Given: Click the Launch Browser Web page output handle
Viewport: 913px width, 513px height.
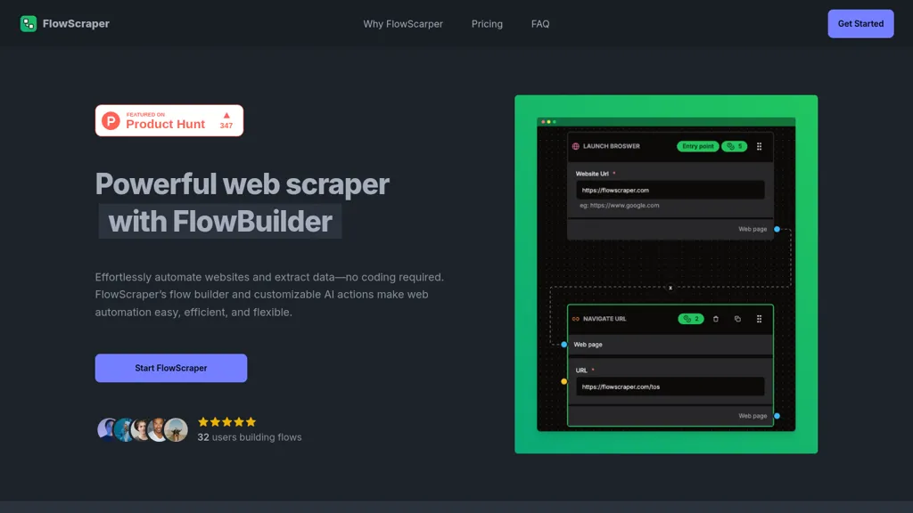Looking at the screenshot, I should [x=777, y=229].
